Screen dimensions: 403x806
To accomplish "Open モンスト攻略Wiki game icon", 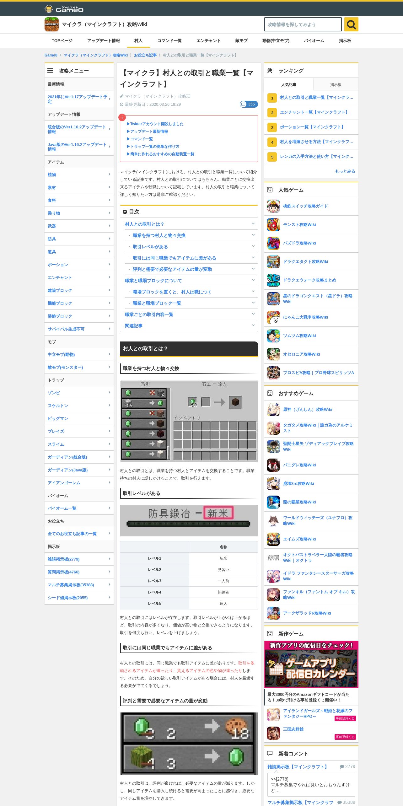I will (x=273, y=225).
